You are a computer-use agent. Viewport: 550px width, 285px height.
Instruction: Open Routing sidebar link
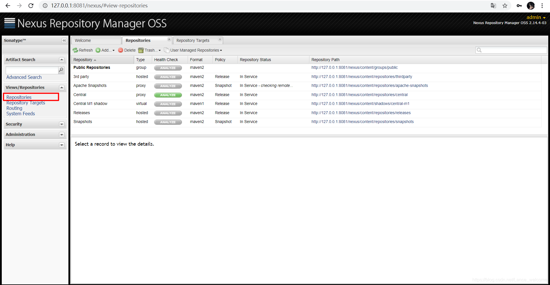[x=14, y=108]
